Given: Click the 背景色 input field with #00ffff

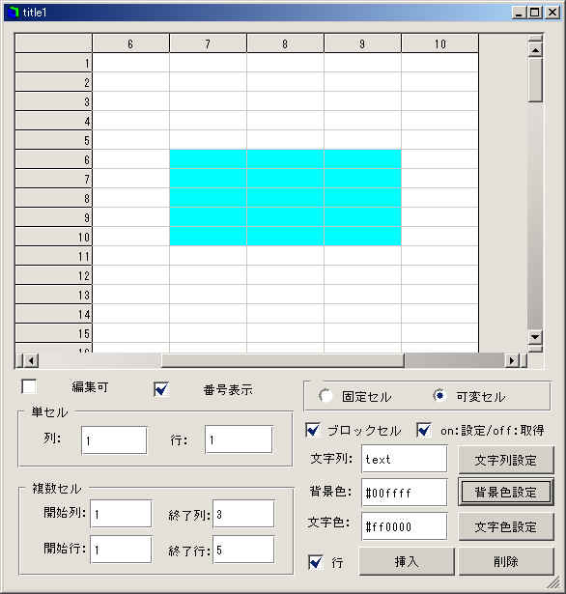Looking at the screenshot, I should [405, 493].
